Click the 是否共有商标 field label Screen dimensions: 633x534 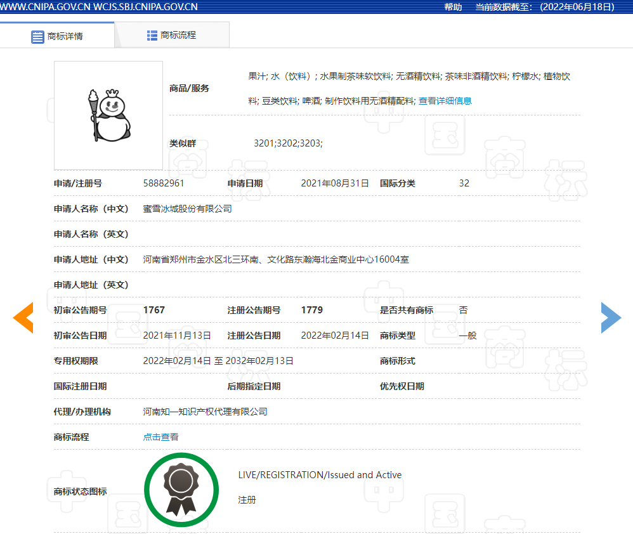tap(407, 310)
